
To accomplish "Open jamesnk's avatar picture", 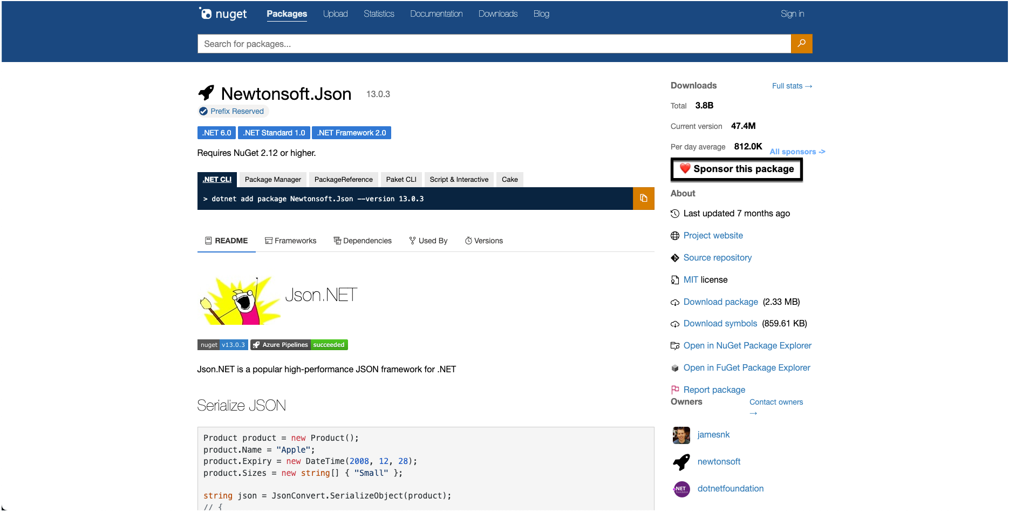I will [x=681, y=435].
